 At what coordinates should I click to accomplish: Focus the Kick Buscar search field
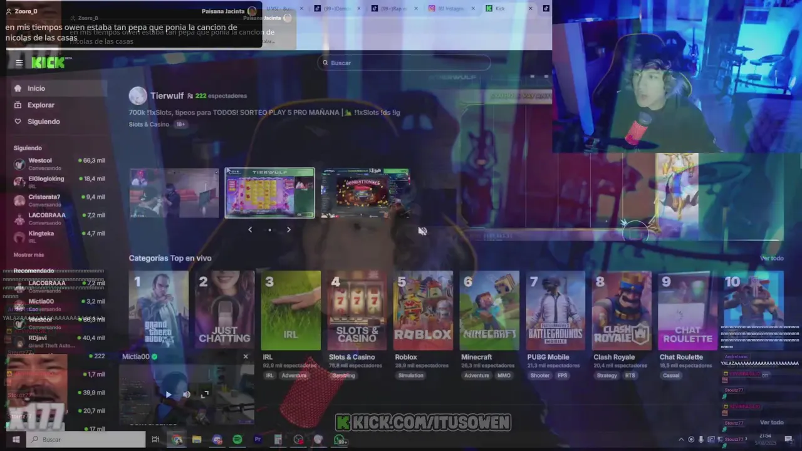point(404,63)
